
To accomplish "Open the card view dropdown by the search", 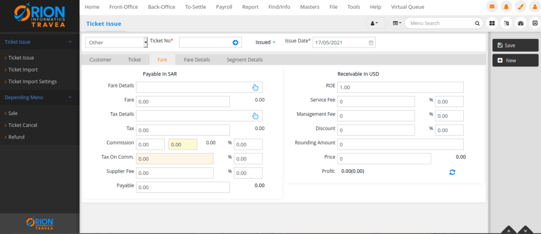I will pos(397,23).
